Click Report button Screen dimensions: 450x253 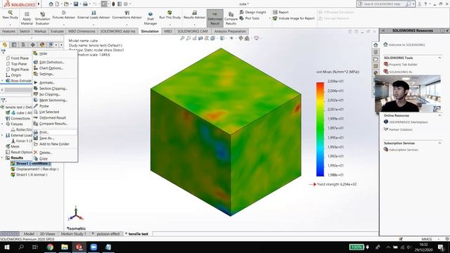coord(281,12)
